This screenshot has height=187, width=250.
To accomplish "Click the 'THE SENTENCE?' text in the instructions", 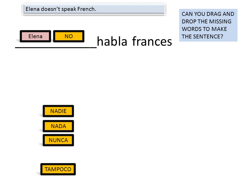I will point(202,37).
